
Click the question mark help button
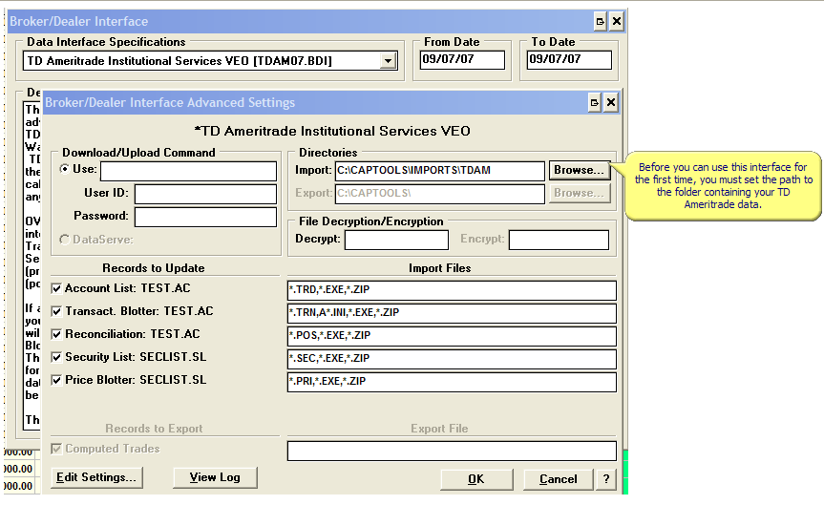[606, 479]
